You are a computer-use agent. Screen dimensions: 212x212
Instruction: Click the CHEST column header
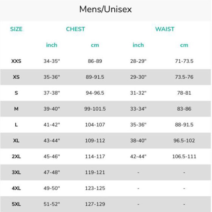coord(76,29)
